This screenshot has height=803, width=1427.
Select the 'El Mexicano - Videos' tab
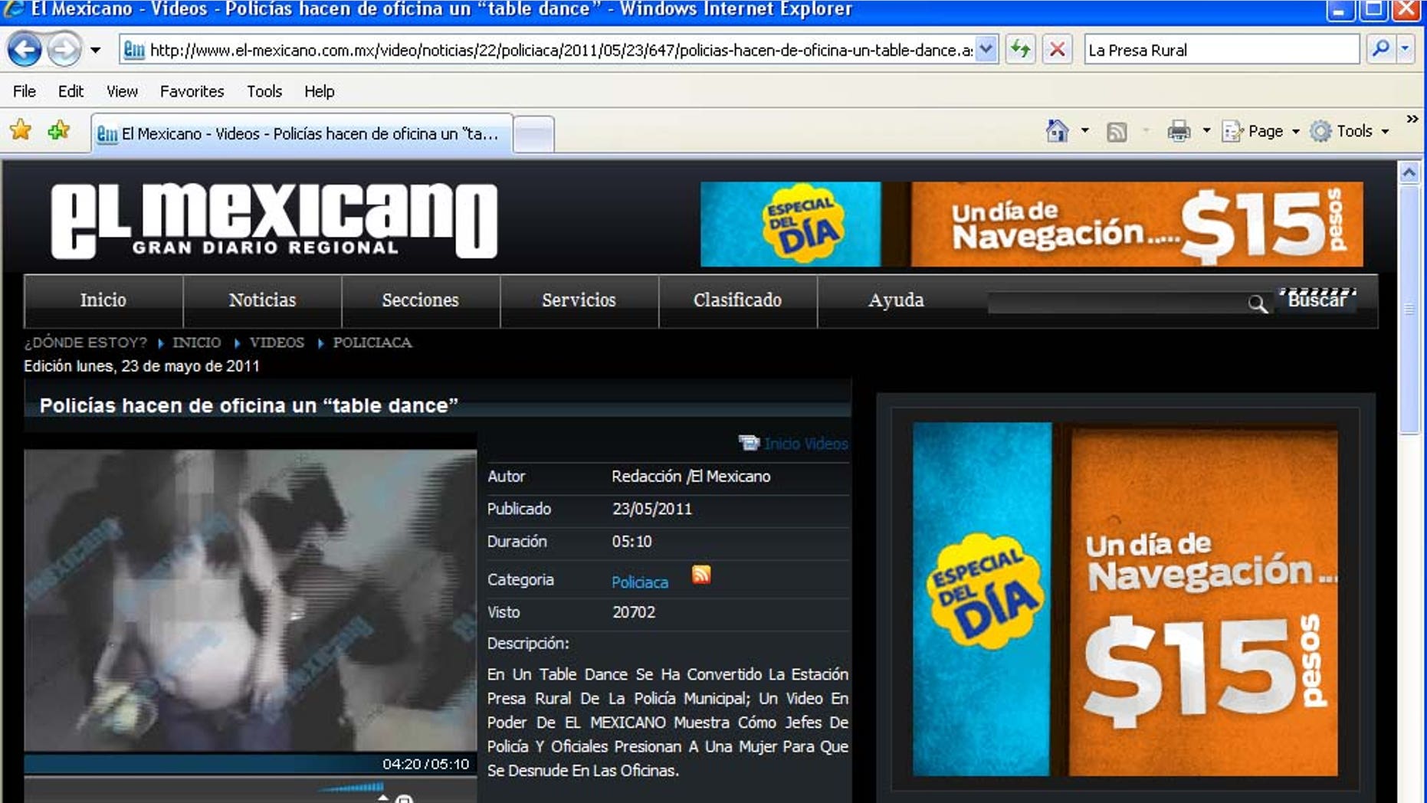[x=301, y=133]
